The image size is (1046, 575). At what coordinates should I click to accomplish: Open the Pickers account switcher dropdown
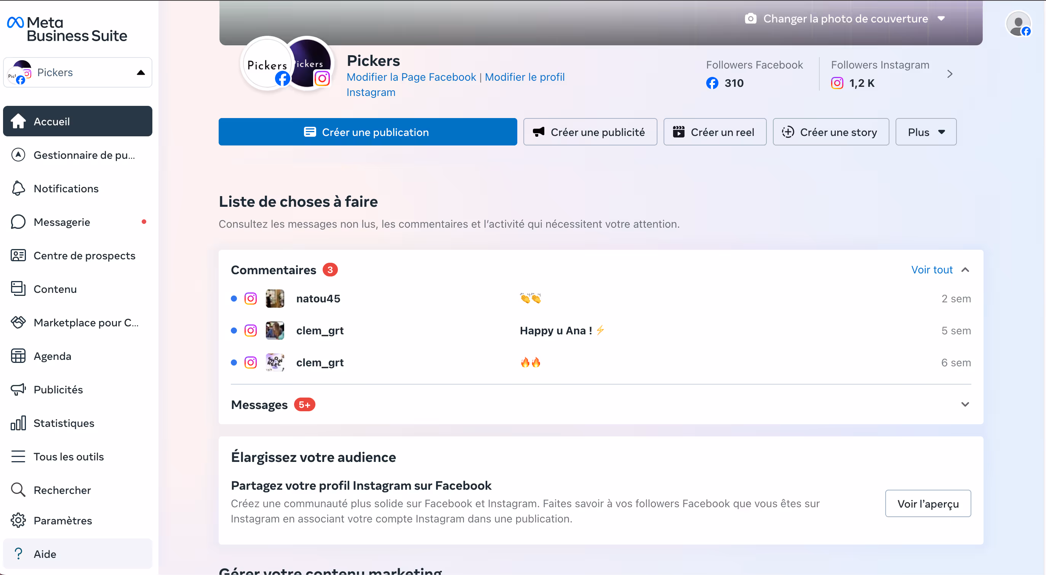click(78, 73)
